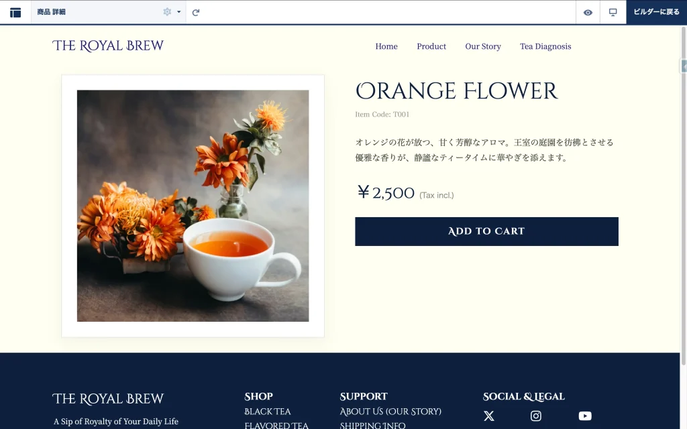This screenshot has height=429, width=687.
Task: Click the page settings gear icon
Action: (167, 12)
